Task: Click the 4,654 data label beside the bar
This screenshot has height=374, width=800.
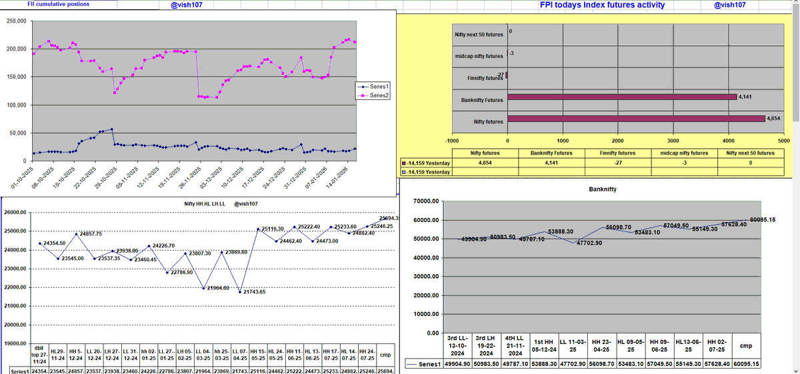Action: (x=773, y=118)
